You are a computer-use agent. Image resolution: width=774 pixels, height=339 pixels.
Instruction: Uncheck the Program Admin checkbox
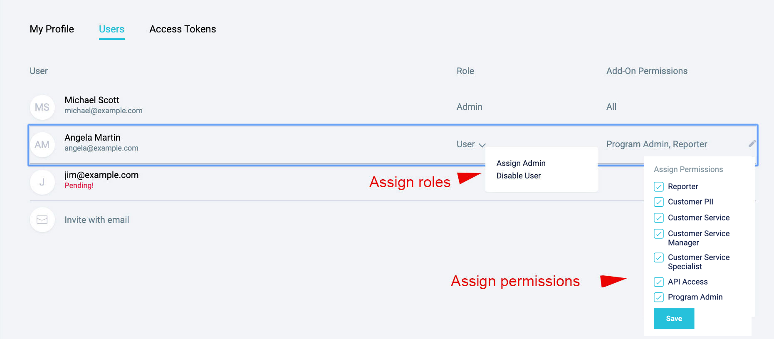[659, 297]
